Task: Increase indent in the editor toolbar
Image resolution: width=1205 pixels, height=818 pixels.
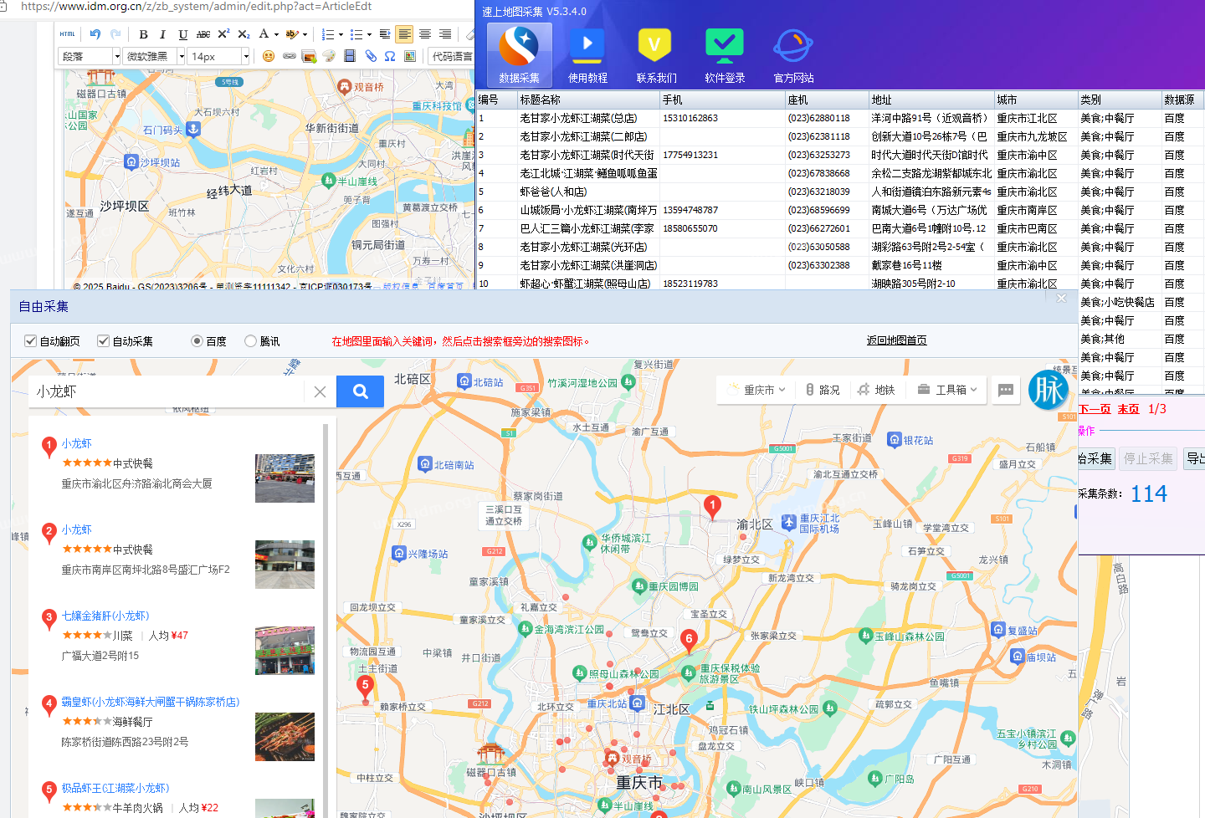Action: point(385,34)
